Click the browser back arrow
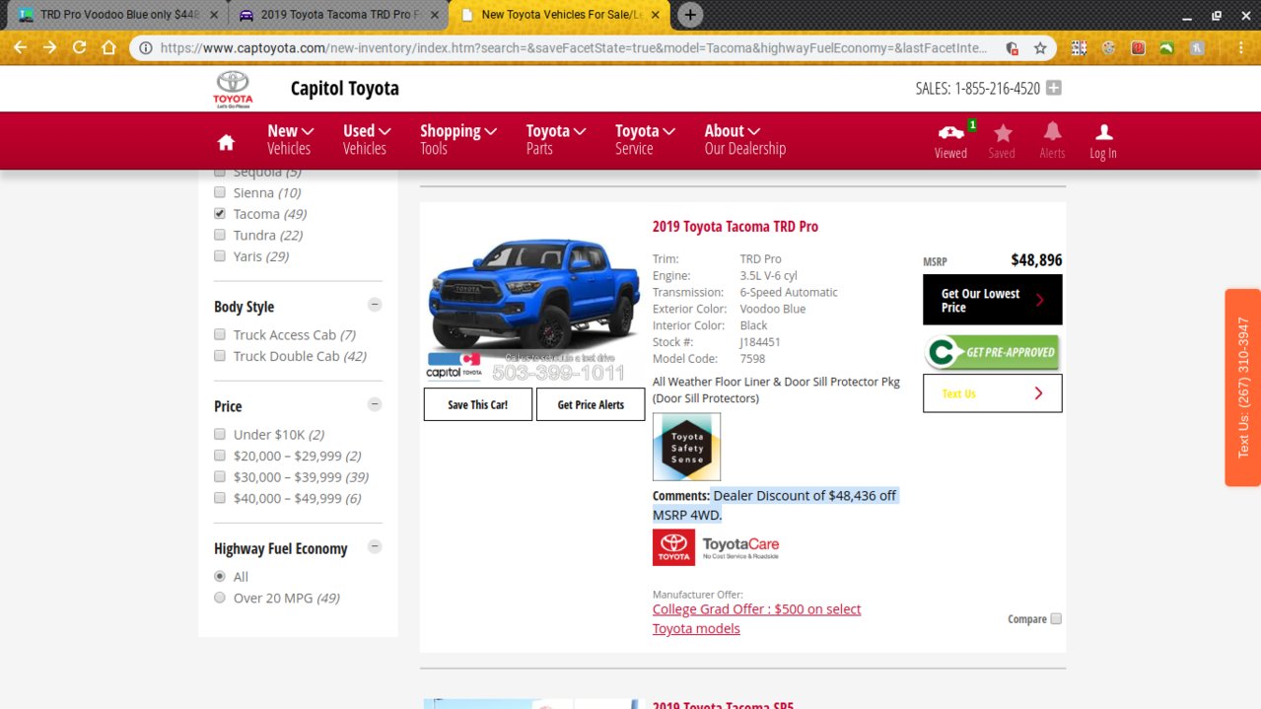1261x709 pixels. coord(20,47)
